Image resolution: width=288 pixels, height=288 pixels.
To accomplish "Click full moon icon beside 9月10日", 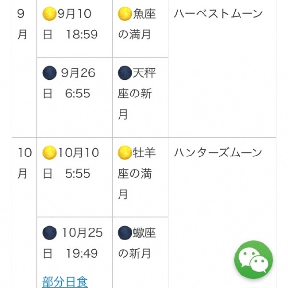I will click(x=49, y=14).
